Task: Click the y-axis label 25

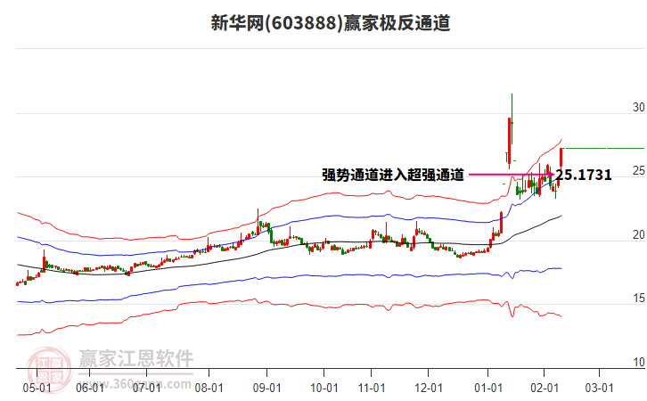Action: click(638, 171)
